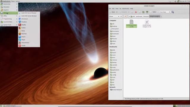Expand the Office submenu

coord(9,16)
